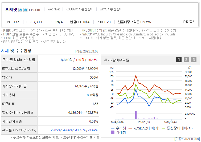Click the red KOSDAQ대비(좌) legend entry
201x142 pixels.
pos(144,128)
